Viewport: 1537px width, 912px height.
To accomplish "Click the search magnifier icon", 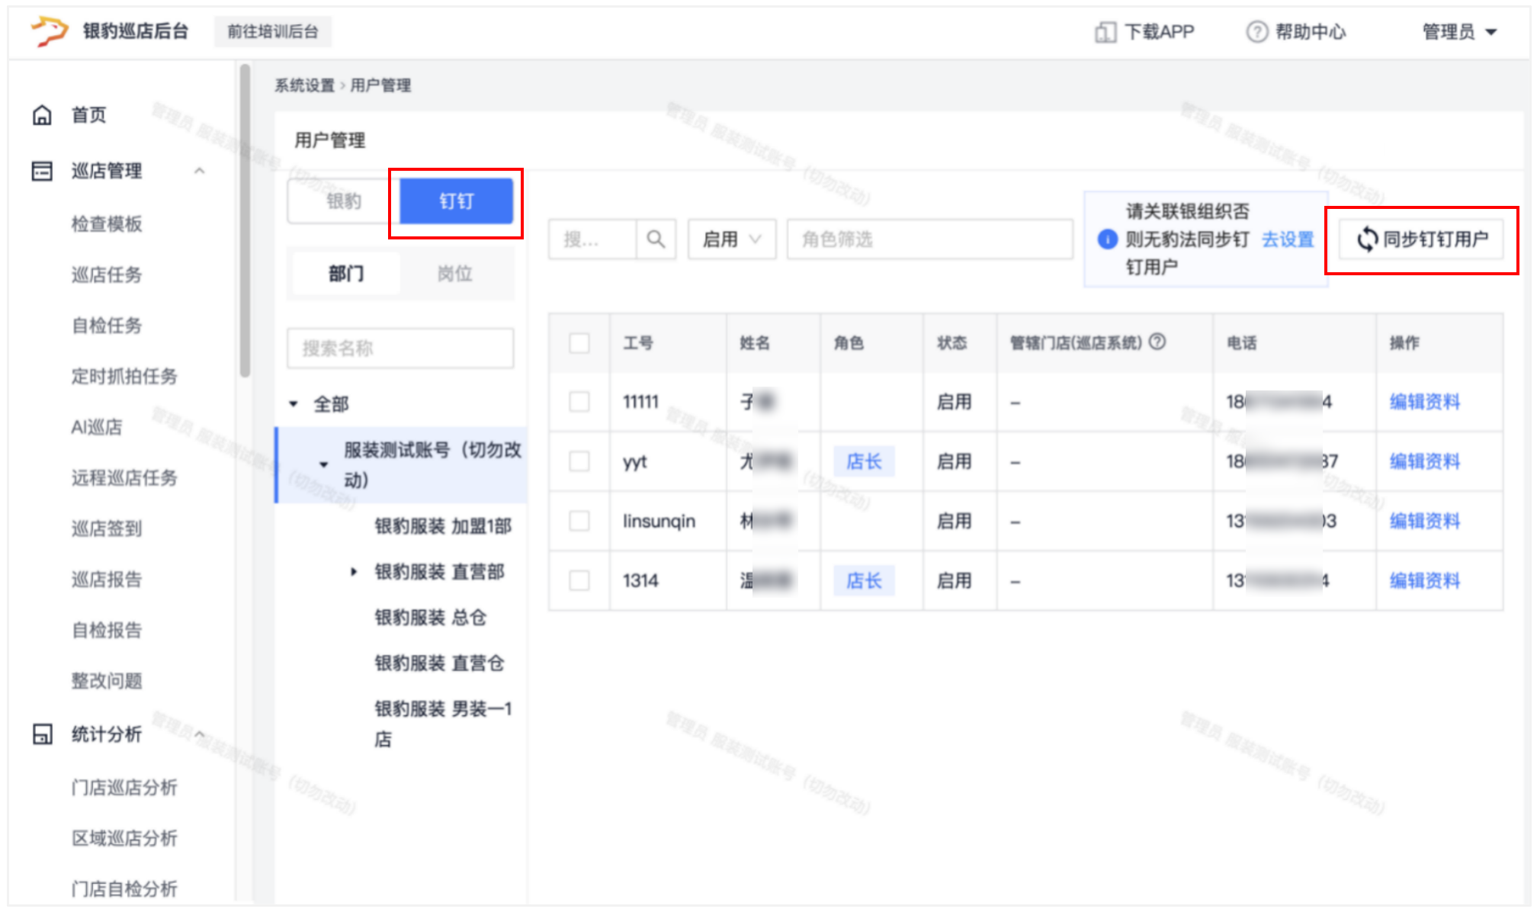I will click(x=655, y=239).
